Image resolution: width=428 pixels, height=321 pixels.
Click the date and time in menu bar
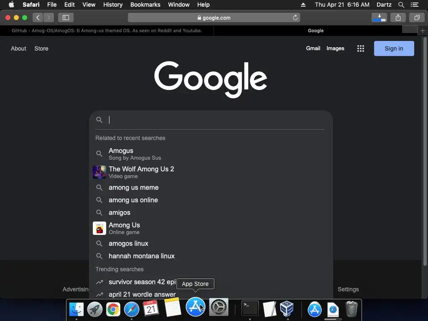coord(342,5)
